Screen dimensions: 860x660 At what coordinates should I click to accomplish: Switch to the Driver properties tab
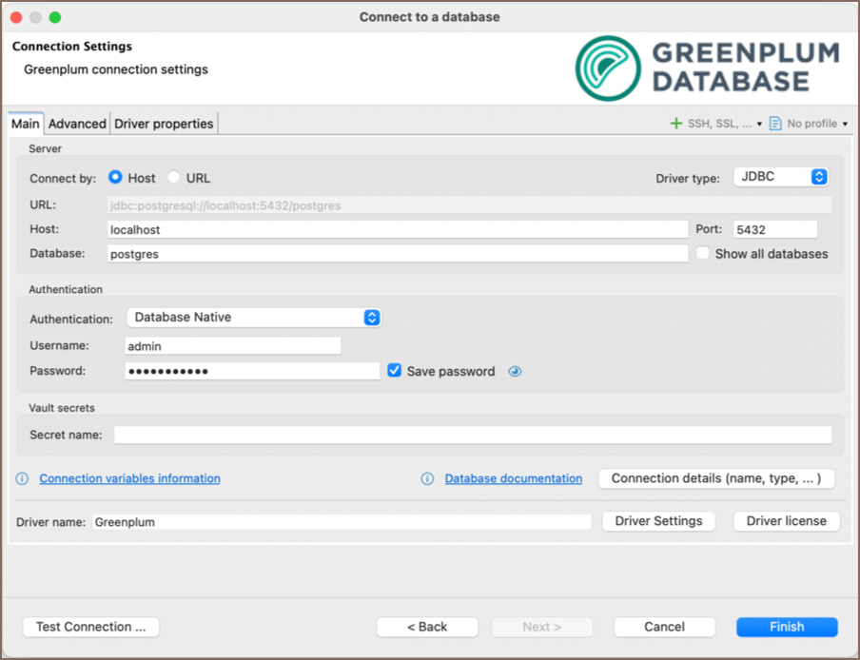pos(164,124)
